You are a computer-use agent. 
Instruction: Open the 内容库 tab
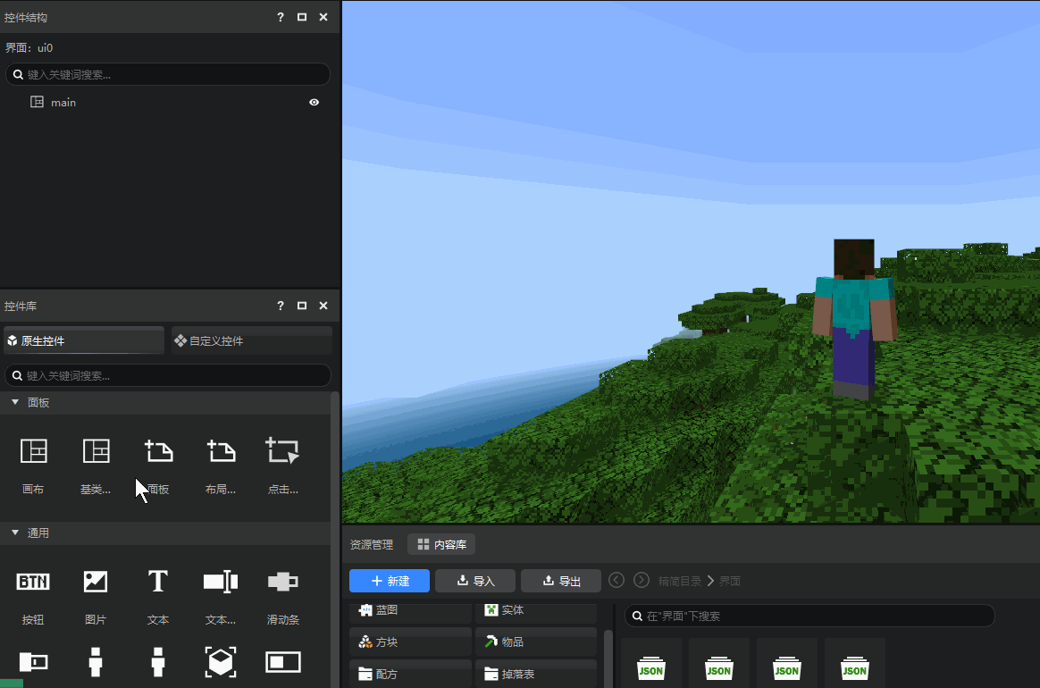click(441, 545)
